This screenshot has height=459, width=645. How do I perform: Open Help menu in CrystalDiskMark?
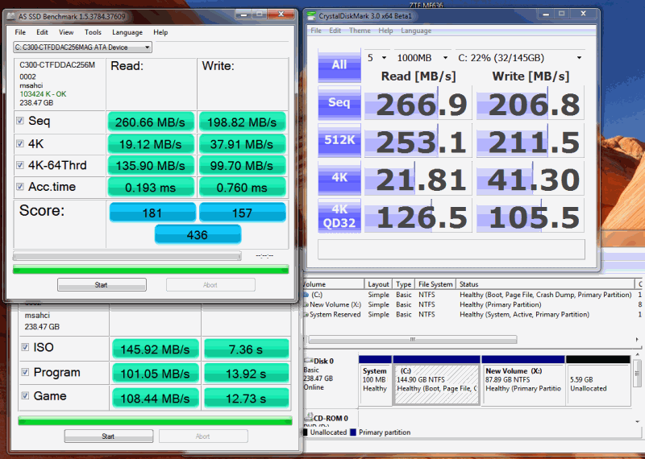point(385,31)
